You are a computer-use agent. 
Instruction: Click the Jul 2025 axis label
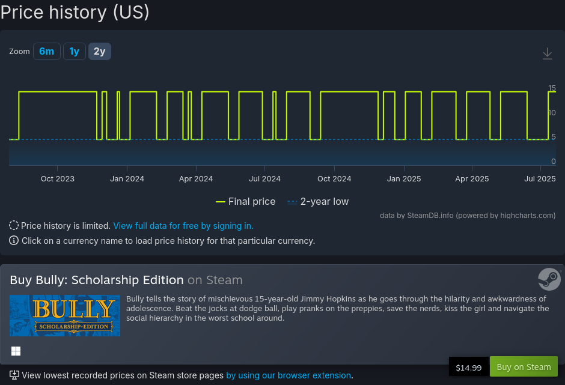(540, 178)
